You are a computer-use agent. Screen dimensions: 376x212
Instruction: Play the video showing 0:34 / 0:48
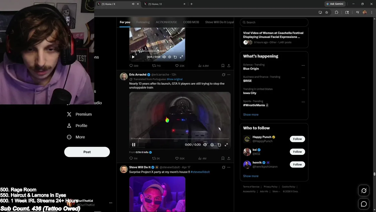tap(133, 57)
